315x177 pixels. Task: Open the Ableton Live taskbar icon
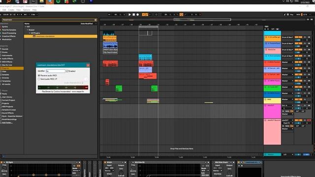pyautogui.click(x=33, y=1)
